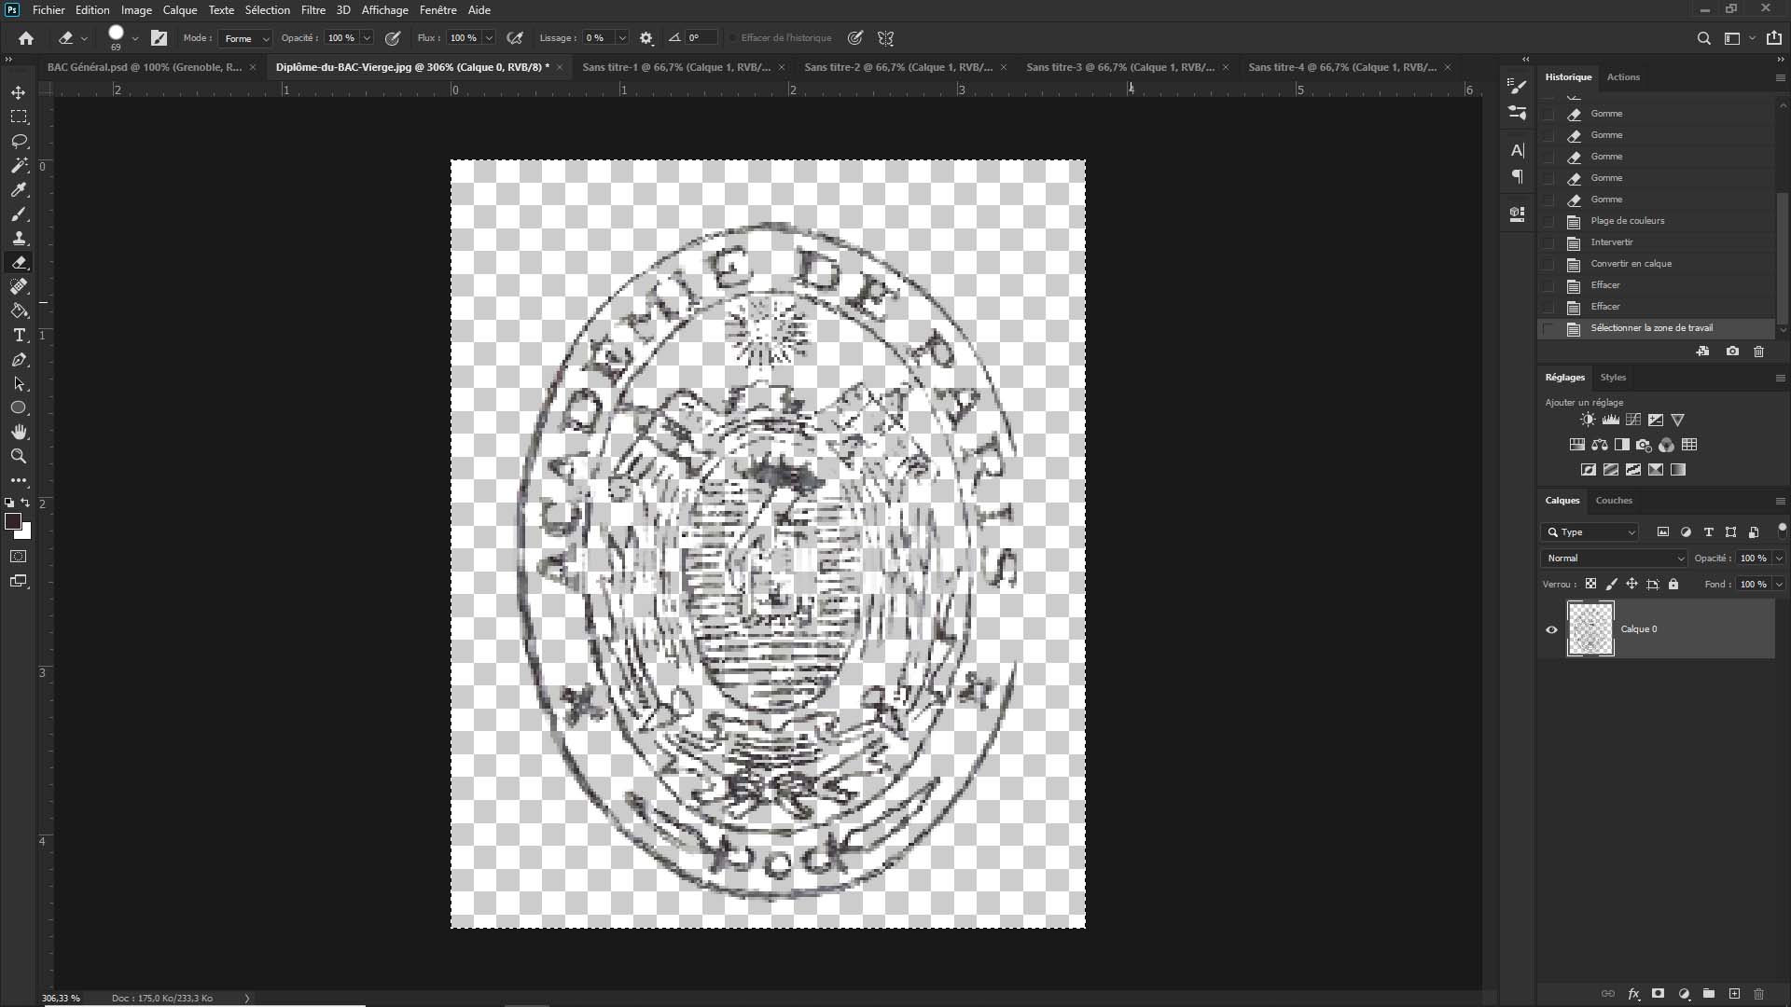This screenshot has height=1007, width=1791.
Task: Toggle the 'Effacer de l'historique' checkbox
Action: [732, 38]
